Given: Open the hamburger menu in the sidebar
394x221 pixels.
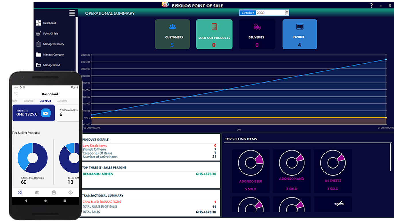Looking at the screenshot, I should point(72,13).
